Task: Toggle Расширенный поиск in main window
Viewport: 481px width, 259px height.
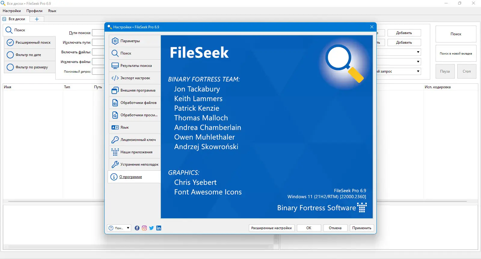Action: (30, 42)
